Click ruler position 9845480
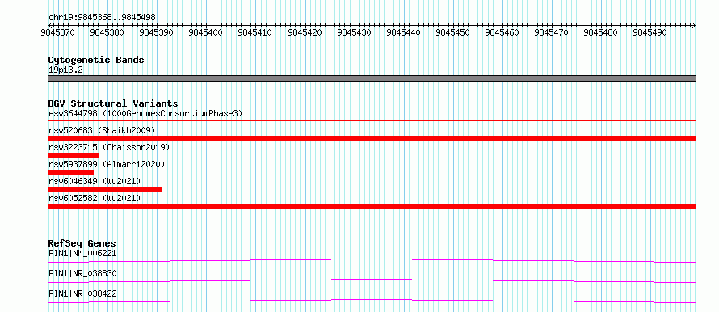This screenshot has width=719, height=312. pos(601,32)
